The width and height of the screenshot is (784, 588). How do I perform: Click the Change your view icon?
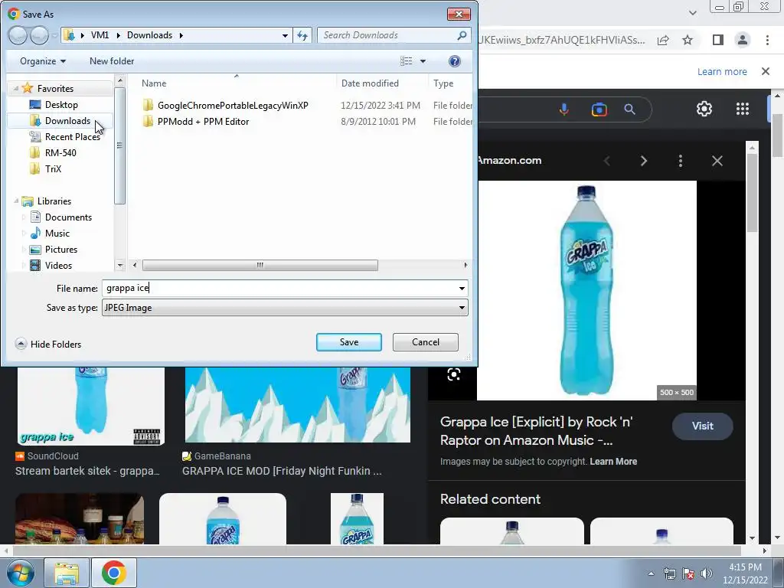pyautogui.click(x=407, y=61)
